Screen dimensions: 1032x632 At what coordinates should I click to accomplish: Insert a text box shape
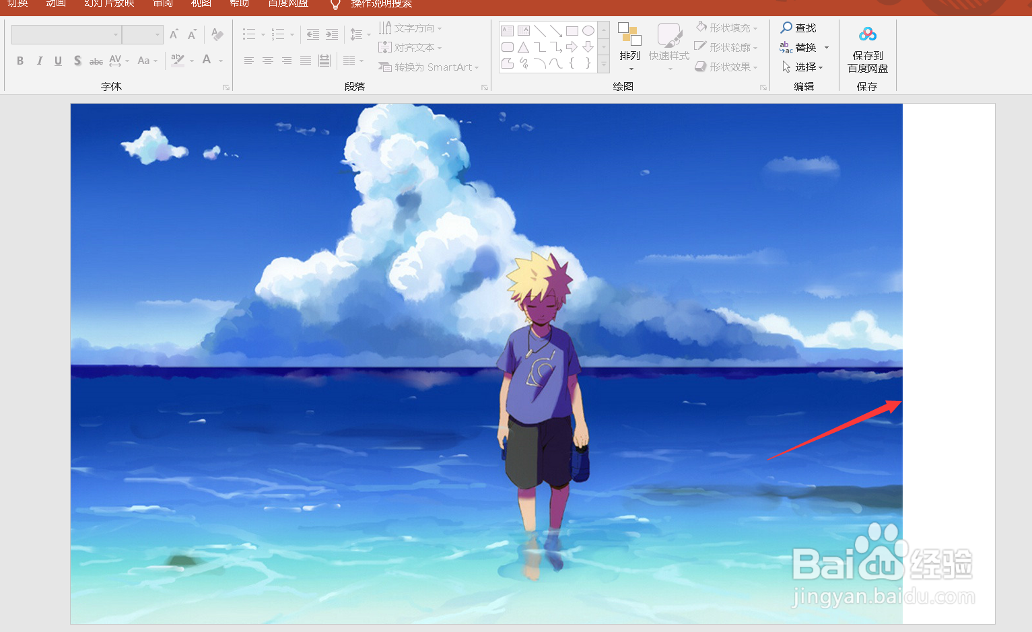point(508,31)
